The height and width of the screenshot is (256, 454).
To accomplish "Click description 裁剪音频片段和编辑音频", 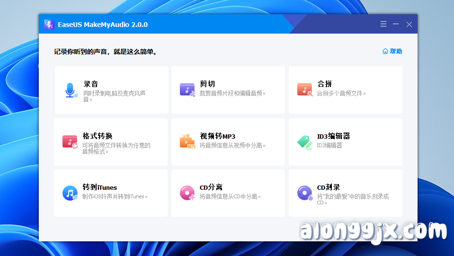I will [232, 93].
